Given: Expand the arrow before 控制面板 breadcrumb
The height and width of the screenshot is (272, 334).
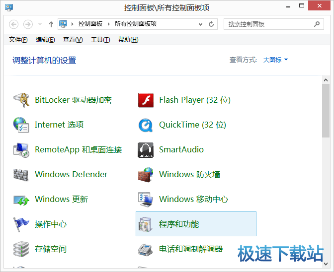Looking at the screenshot, I should tap(73, 24).
